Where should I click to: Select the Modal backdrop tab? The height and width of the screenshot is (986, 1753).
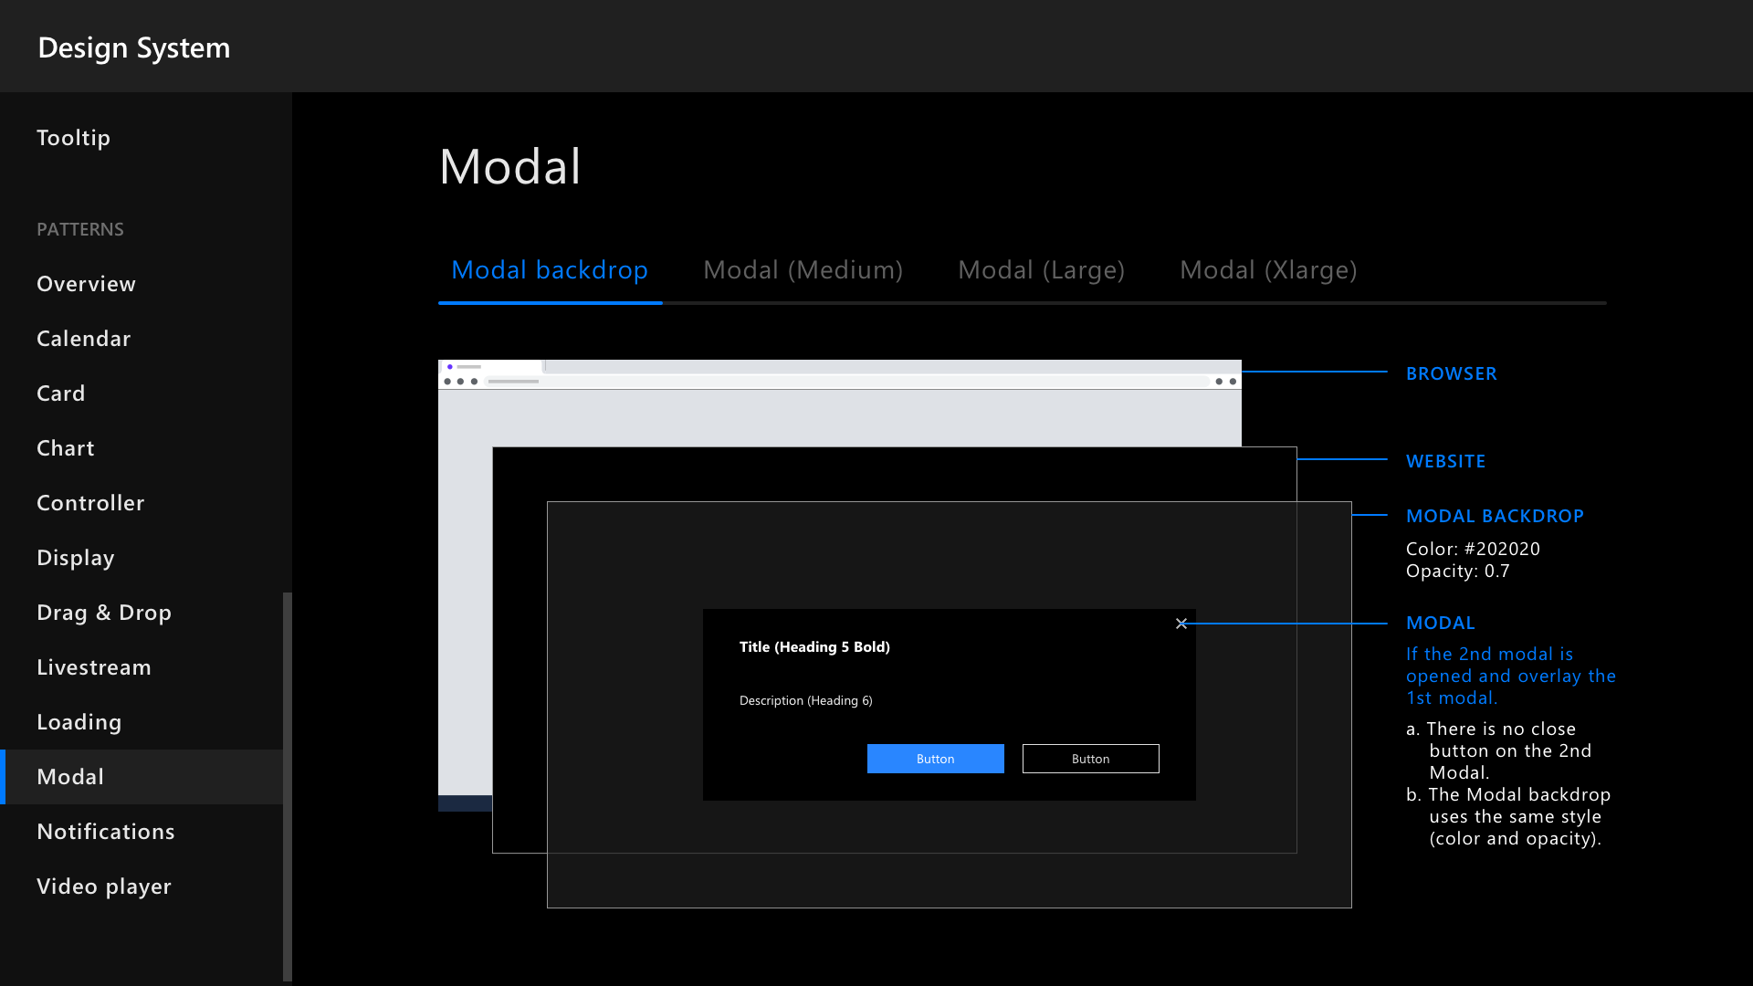coord(550,270)
